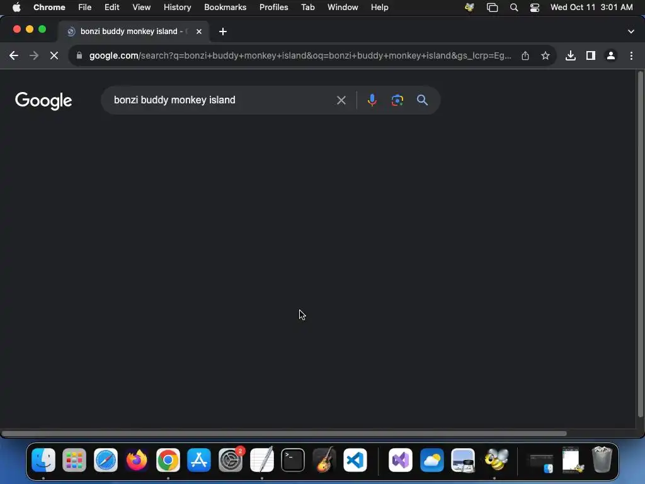Screen dimensions: 645x484
Task: Launch Safari from the Dock
Action: tap(106, 460)
